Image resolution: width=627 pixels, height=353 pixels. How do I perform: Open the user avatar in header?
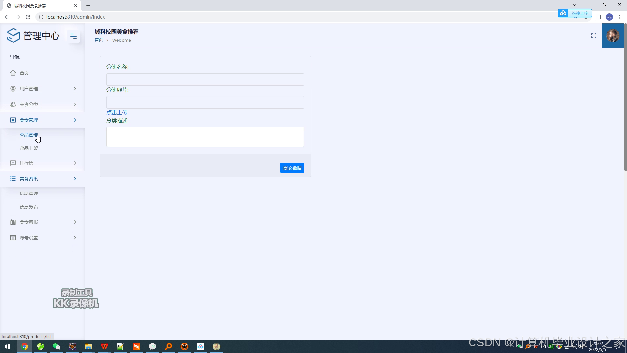(613, 36)
